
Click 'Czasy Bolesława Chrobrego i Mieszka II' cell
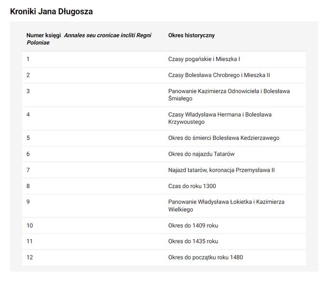click(x=219, y=75)
